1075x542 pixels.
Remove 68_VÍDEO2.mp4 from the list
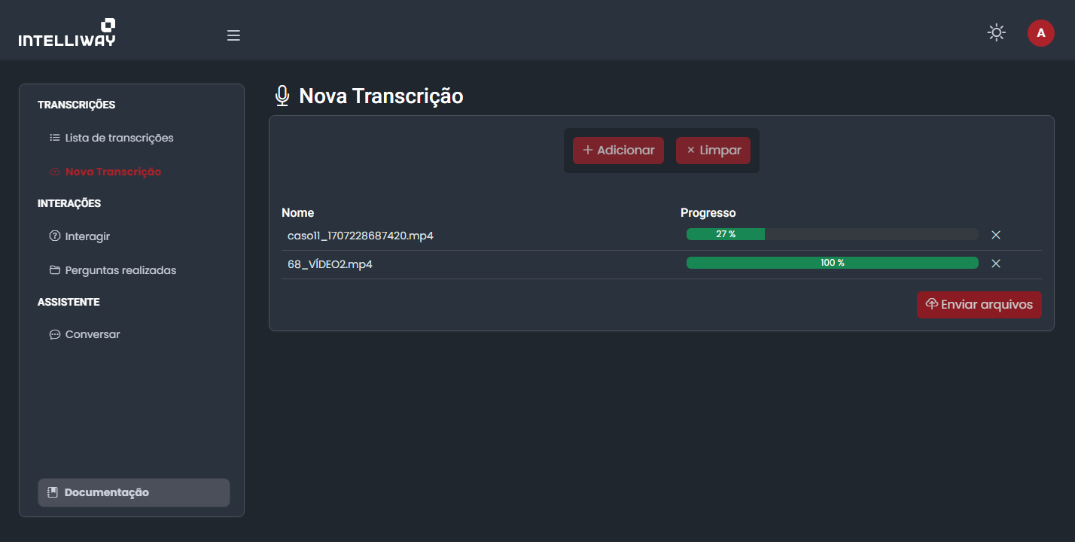[996, 263]
